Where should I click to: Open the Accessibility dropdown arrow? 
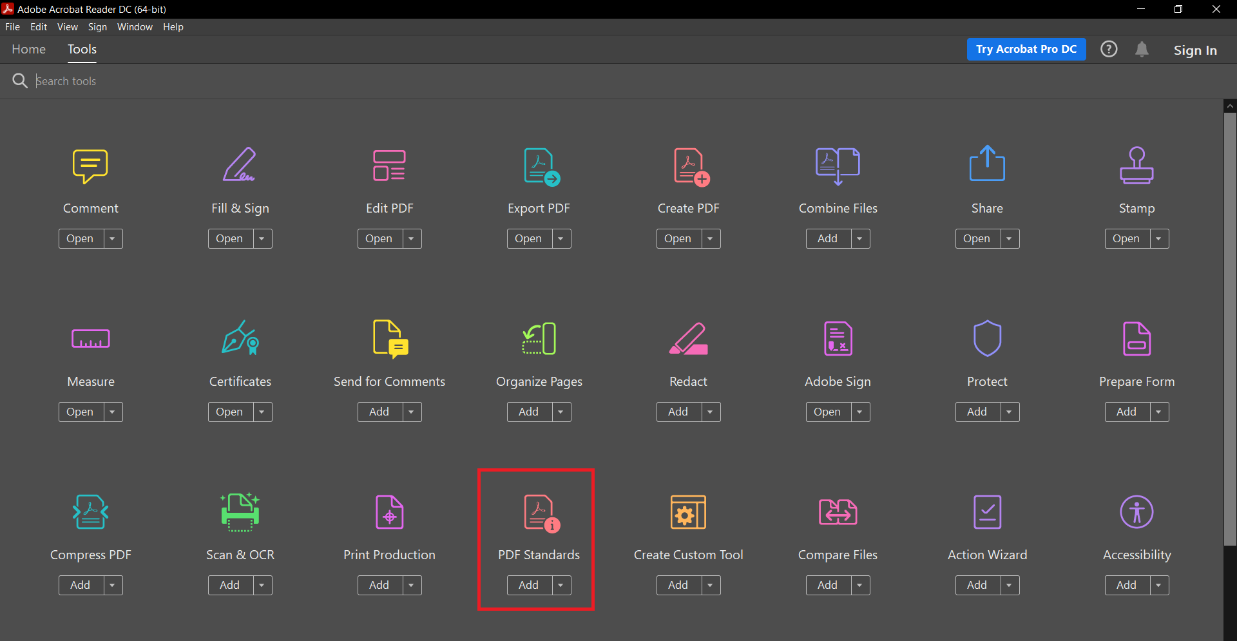pos(1159,585)
